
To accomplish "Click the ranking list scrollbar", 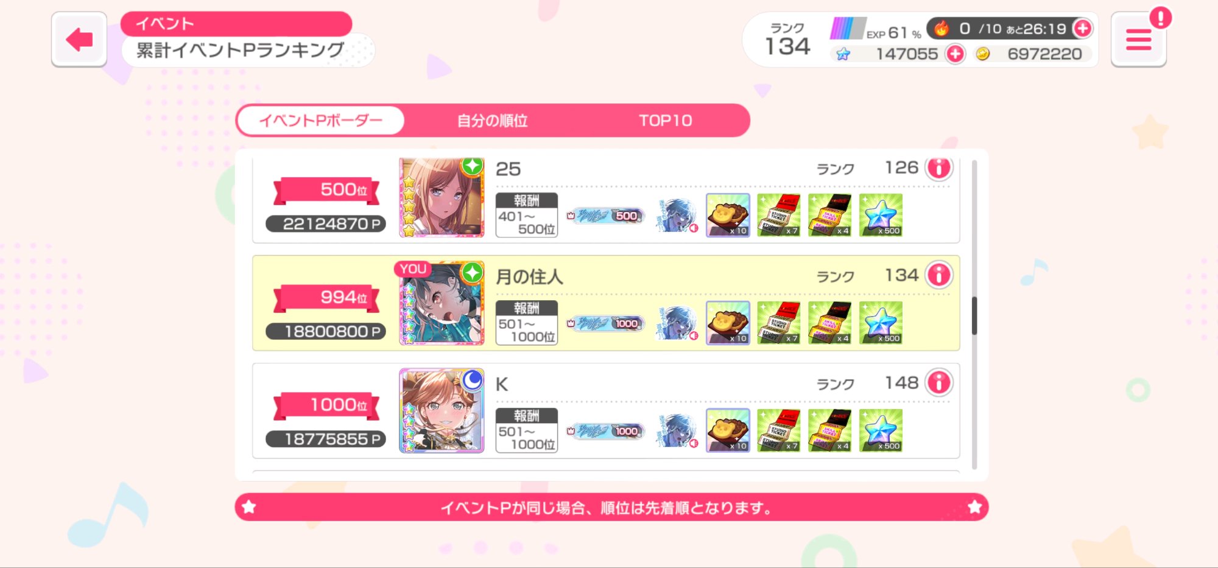I will pos(974,315).
